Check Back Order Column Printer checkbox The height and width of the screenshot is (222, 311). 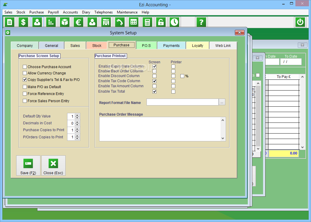[x=173, y=71]
